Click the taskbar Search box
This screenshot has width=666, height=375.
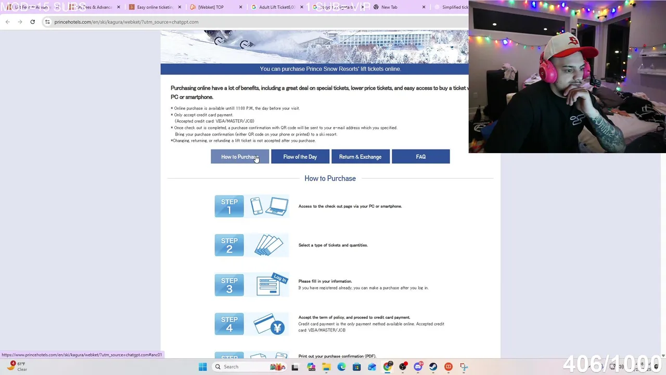(x=249, y=367)
